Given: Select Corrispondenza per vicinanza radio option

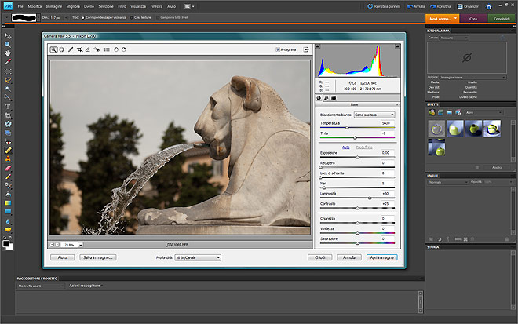Looking at the screenshot, I should coord(83,17).
